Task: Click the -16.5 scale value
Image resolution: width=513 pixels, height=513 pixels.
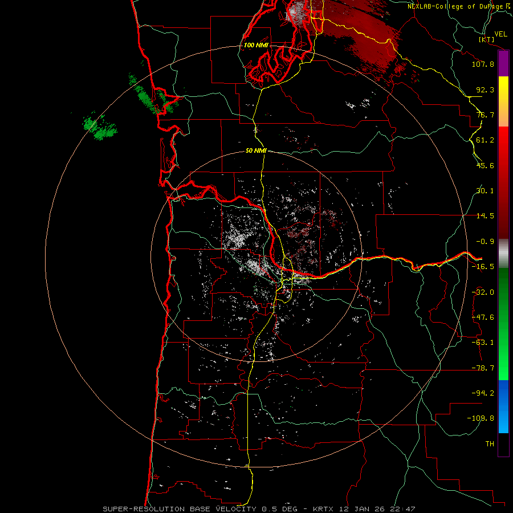Action: [x=483, y=267]
